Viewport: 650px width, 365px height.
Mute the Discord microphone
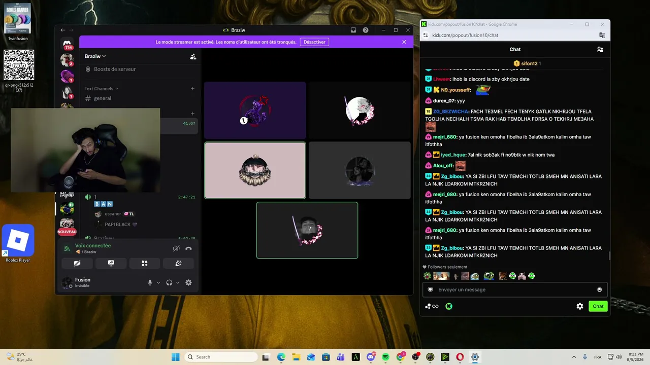[150, 282]
